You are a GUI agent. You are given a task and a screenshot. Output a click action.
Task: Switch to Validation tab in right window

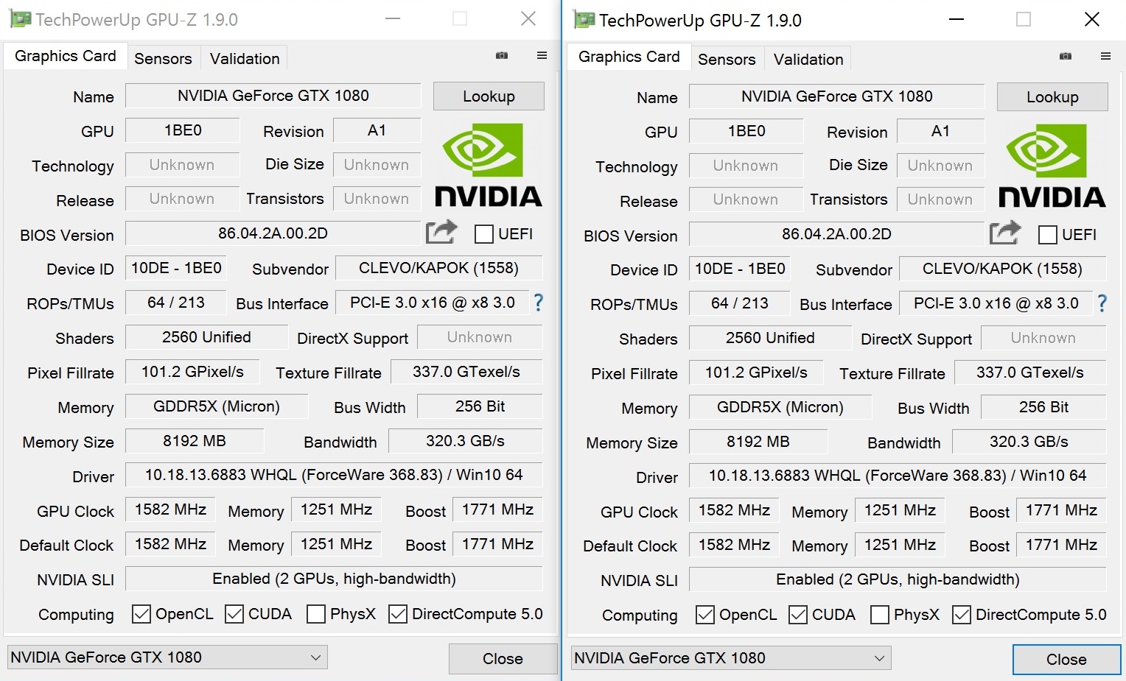tap(808, 60)
